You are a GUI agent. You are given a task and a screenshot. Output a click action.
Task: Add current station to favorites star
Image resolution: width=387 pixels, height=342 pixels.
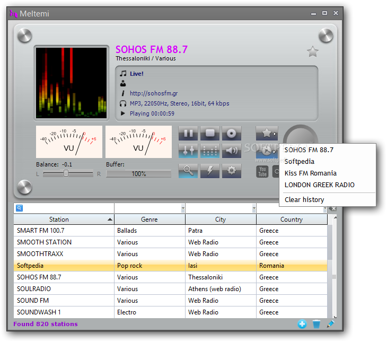coord(312,51)
